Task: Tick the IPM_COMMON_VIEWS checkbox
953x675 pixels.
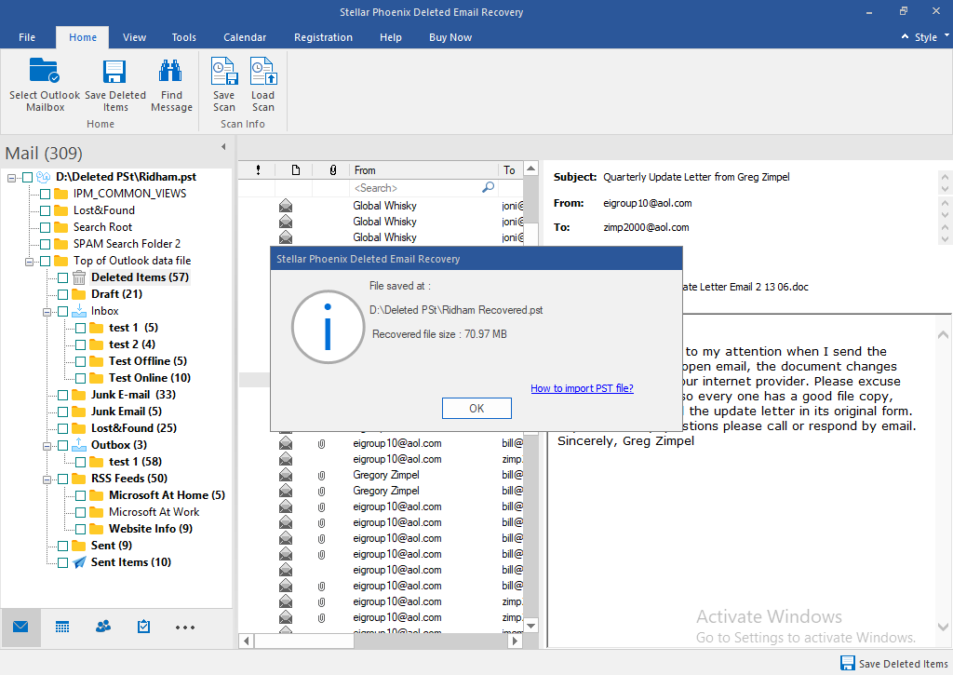Action: click(45, 194)
